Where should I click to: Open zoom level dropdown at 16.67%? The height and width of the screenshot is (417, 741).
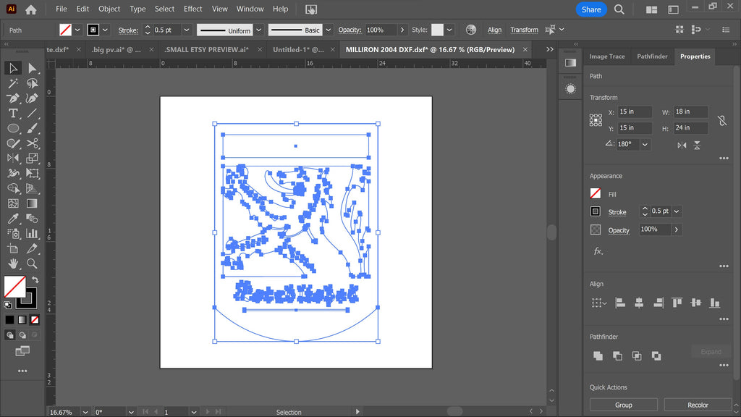click(85, 412)
